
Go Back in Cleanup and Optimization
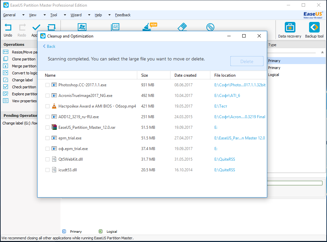pyautogui.click(x=49, y=46)
